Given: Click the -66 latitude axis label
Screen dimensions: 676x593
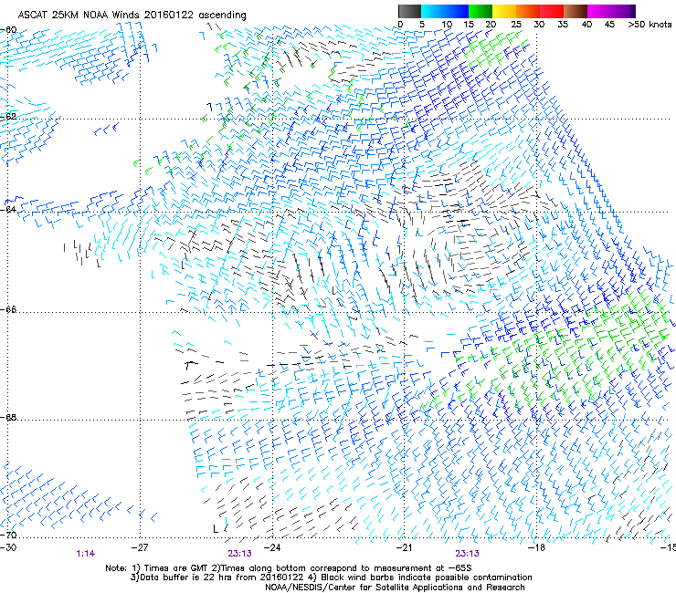Looking at the screenshot, I should pyautogui.click(x=8, y=309).
